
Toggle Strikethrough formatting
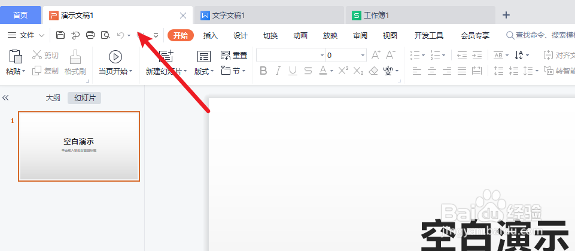[308, 71]
